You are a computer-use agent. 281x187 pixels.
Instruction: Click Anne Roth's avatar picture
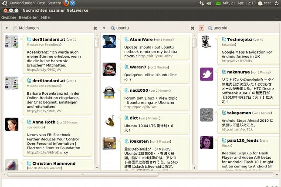coord(12,124)
